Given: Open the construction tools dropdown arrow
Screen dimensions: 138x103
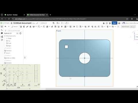Looking at the screenshot, I should coord(105,27).
